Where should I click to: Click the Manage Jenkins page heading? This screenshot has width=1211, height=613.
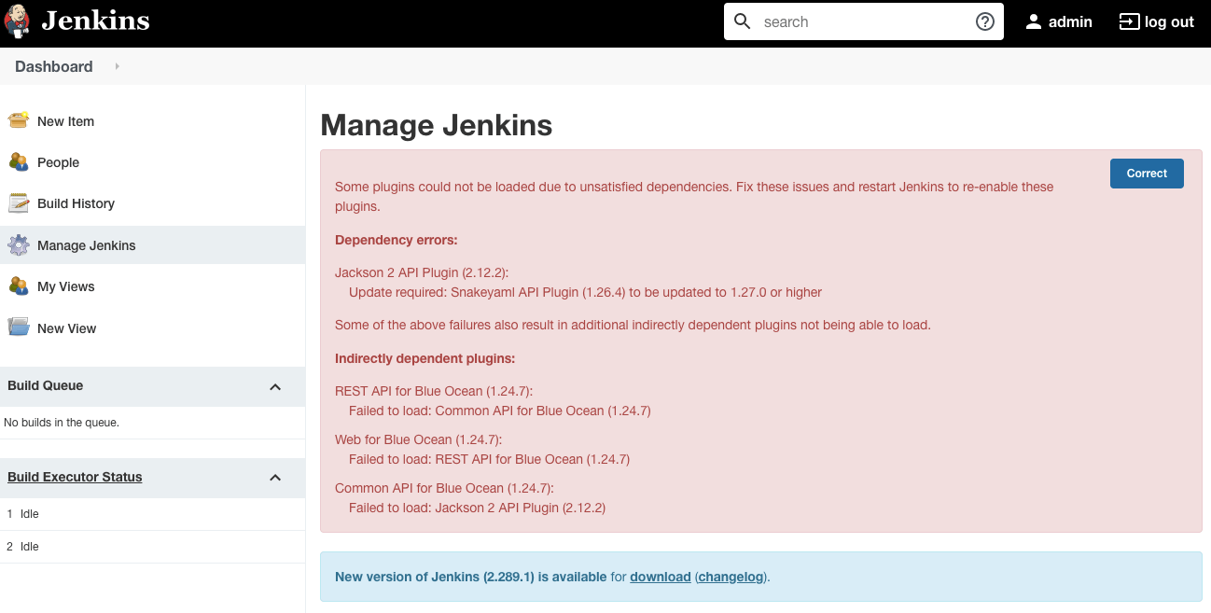436,125
